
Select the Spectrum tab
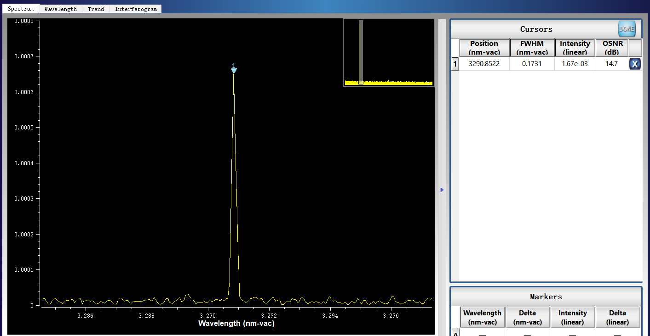21,9
